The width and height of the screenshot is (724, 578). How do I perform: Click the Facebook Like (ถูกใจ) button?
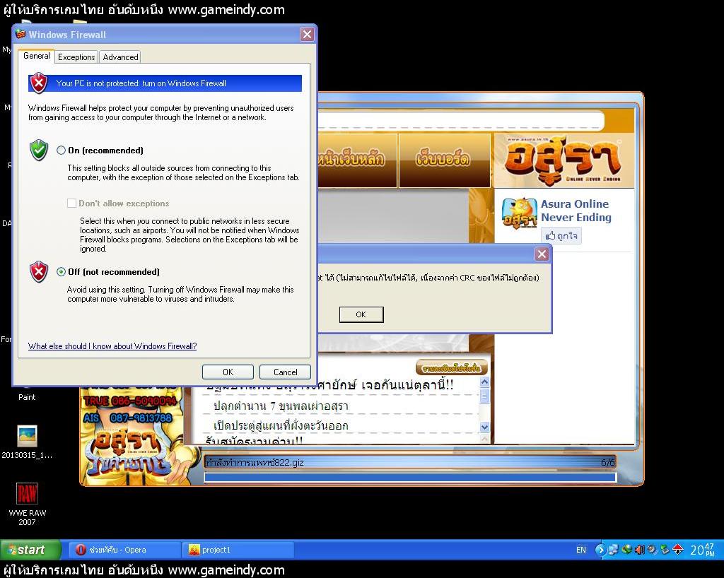(x=561, y=236)
